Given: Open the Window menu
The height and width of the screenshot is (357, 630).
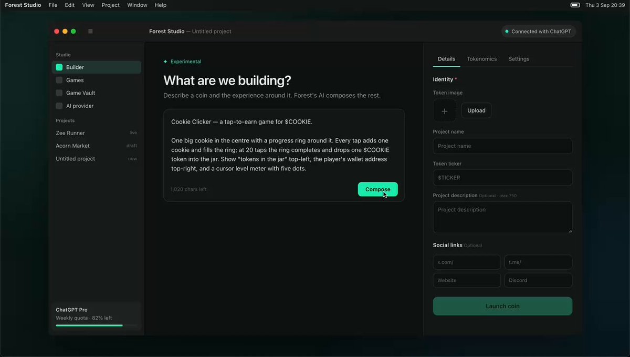Looking at the screenshot, I should coord(137,5).
